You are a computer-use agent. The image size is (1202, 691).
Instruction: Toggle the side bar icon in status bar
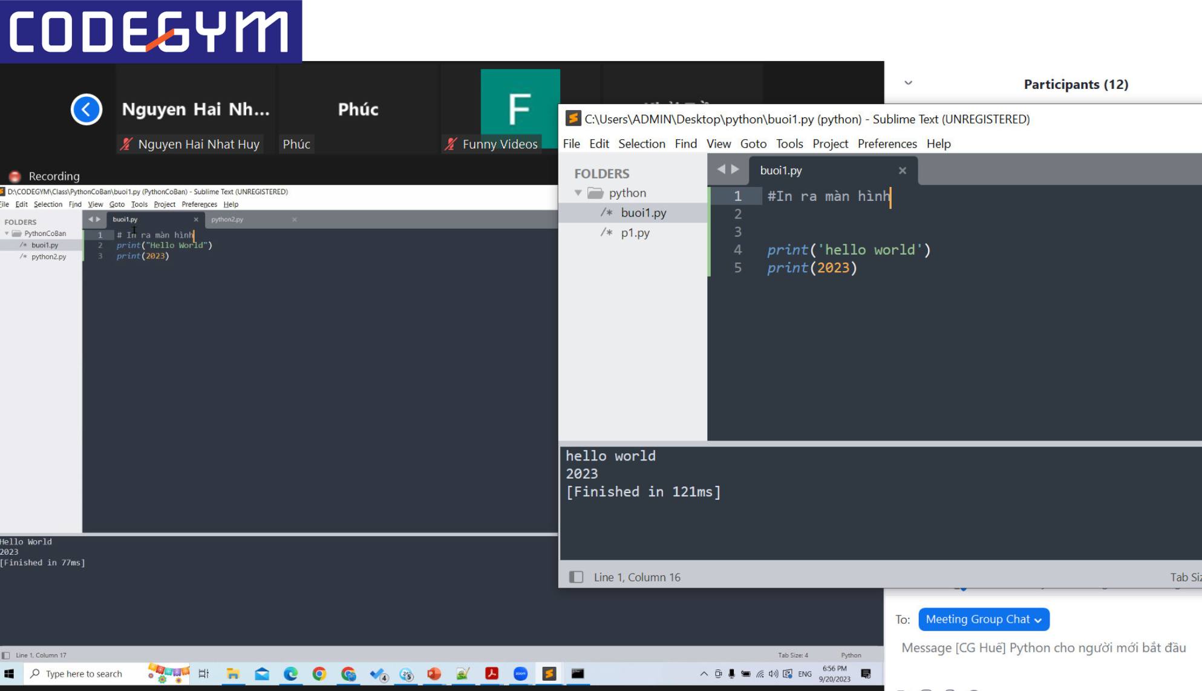click(576, 577)
